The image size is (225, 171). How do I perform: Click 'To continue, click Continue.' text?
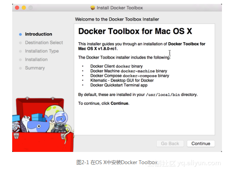pyautogui.click(x=104, y=103)
